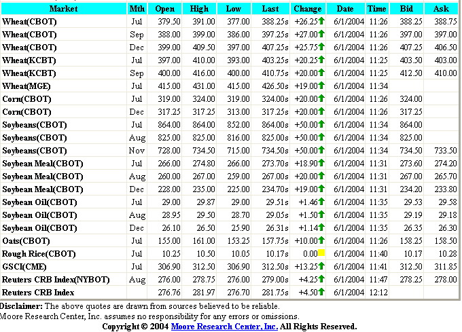
Task: Click the time 11:47 for Reuters CRB Index(NYBOT)
Action: (378, 280)
